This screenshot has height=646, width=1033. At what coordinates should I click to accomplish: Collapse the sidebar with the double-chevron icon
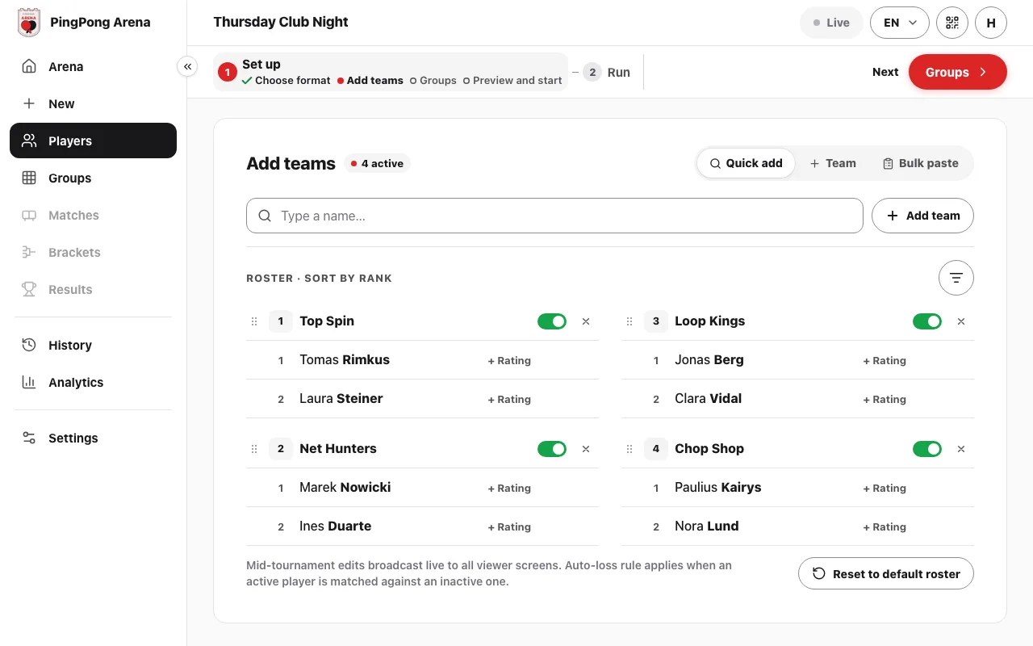click(187, 67)
